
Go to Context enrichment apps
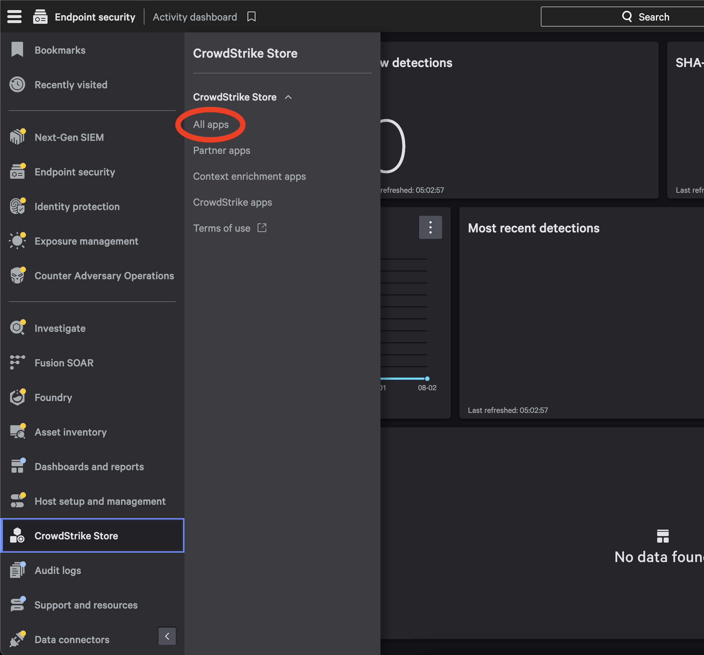pyautogui.click(x=249, y=177)
